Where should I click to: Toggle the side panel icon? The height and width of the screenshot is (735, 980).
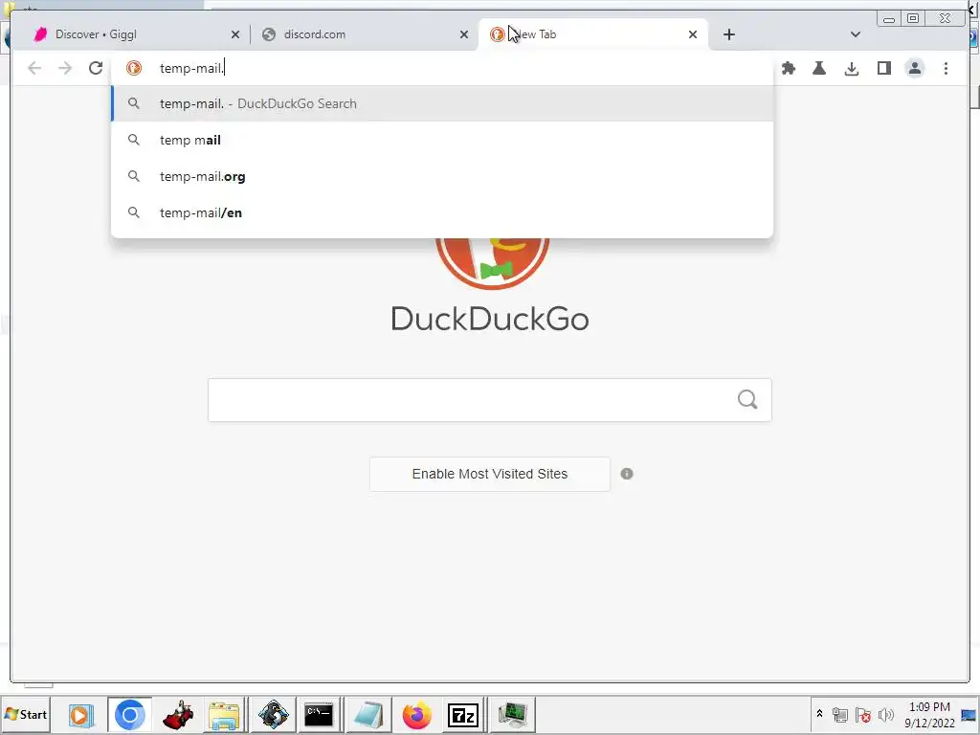point(883,68)
